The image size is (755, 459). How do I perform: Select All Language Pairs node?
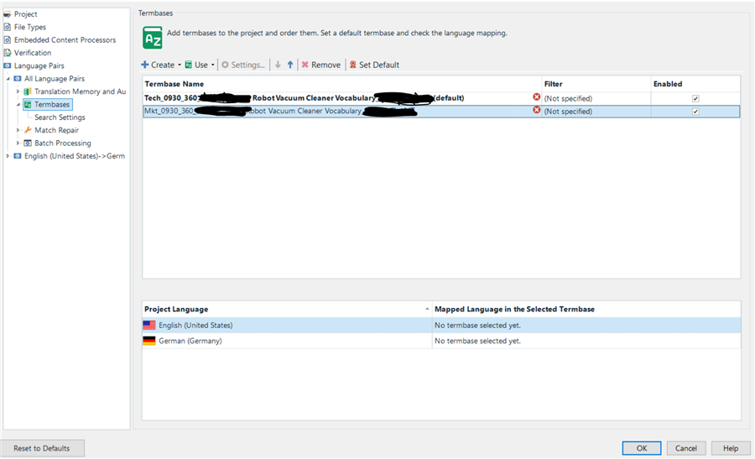pyautogui.click(x=55, y=79)
